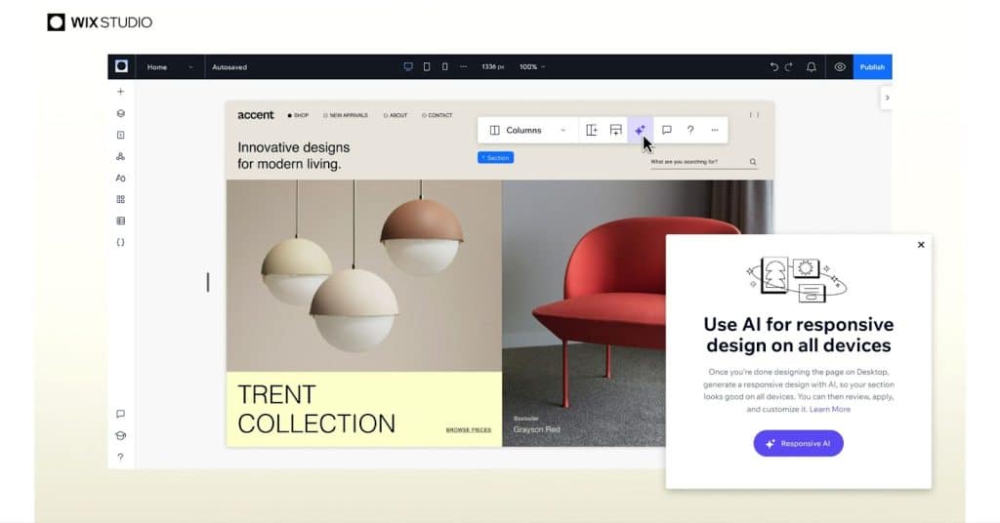
Task: Click the Learn More link
Action: click(829, 409)
